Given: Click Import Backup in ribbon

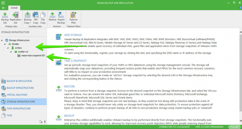Looking at the screenshot, I should pos(61,18).
